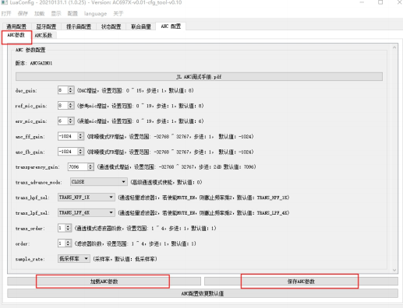403x308 pixels.
Task: Click the scroll down arrow of the parameter panel
Action: (x=394, y=270)
